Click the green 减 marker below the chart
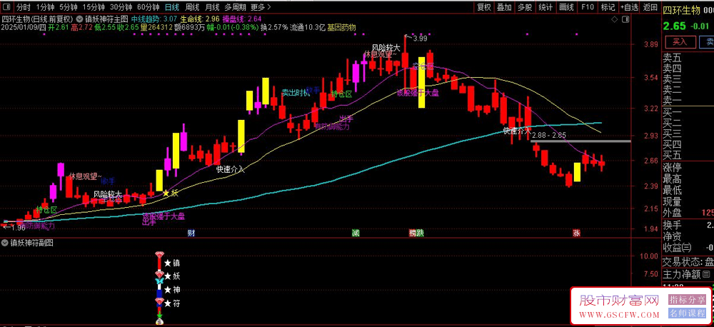This screenshot has width=714, height=327. 355,233
